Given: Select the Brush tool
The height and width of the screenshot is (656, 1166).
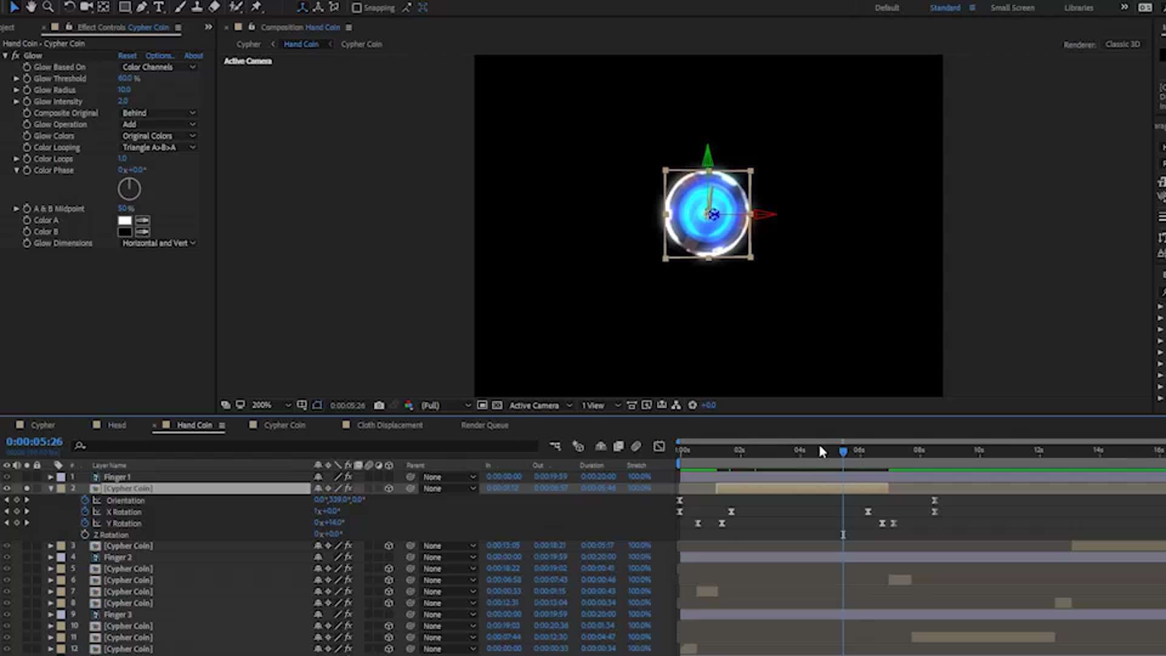Looking at the screenshot, I should click(180, 7).
